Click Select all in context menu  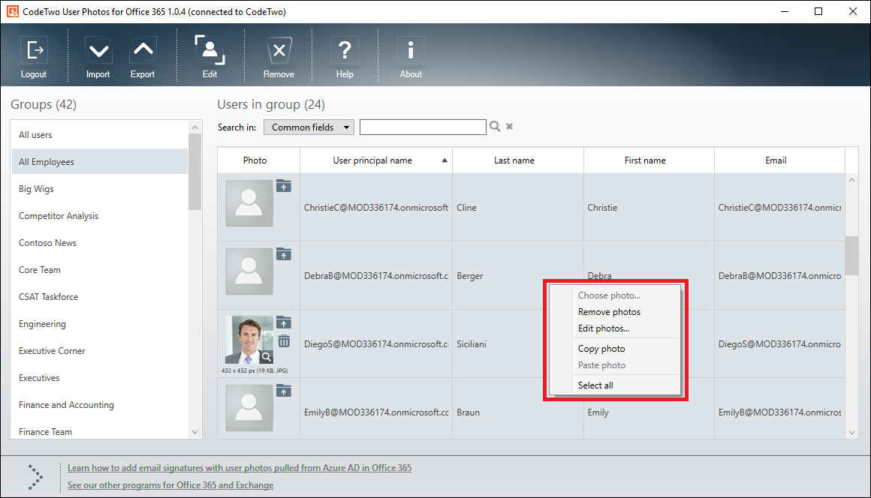595,385
